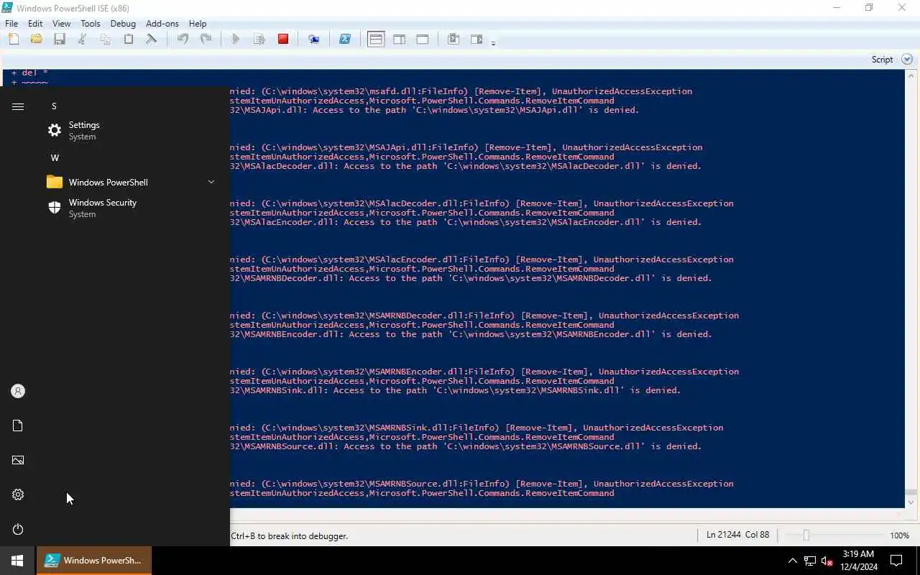
Task: Click the Start PowerShell.exe icon
Action: click(x=345, y=40)
